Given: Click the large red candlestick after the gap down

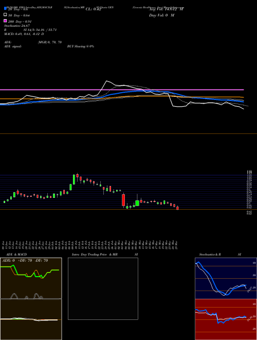Looking at the screenshot, I should tap(123, 200).
